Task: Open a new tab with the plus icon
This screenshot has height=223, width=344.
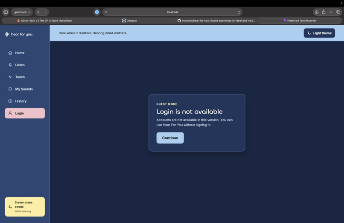Action: coord(331,12)
